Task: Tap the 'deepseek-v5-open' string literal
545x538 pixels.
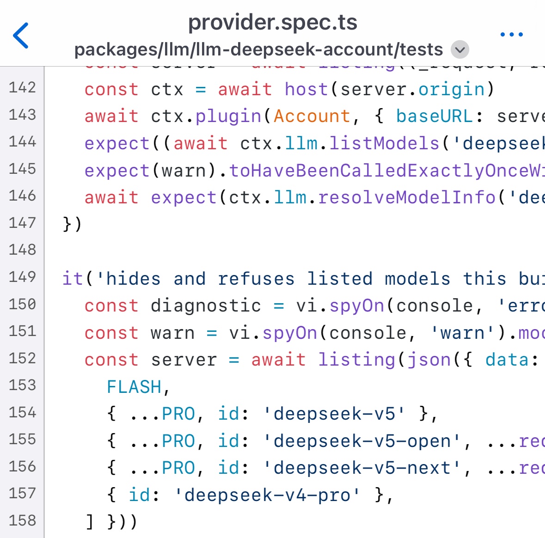Action: 362,441
